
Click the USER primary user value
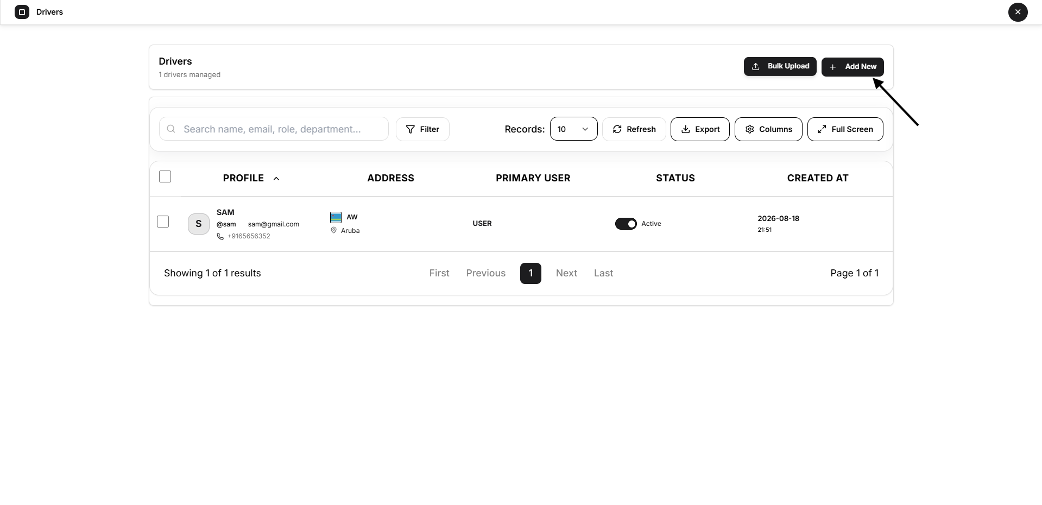point(482,224)
